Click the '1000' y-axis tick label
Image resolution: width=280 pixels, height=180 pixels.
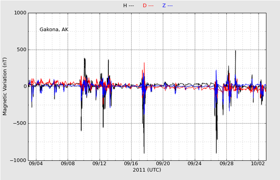point(20,13)
